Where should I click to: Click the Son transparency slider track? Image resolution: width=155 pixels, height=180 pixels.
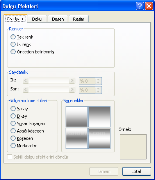(x=49, y=90)
